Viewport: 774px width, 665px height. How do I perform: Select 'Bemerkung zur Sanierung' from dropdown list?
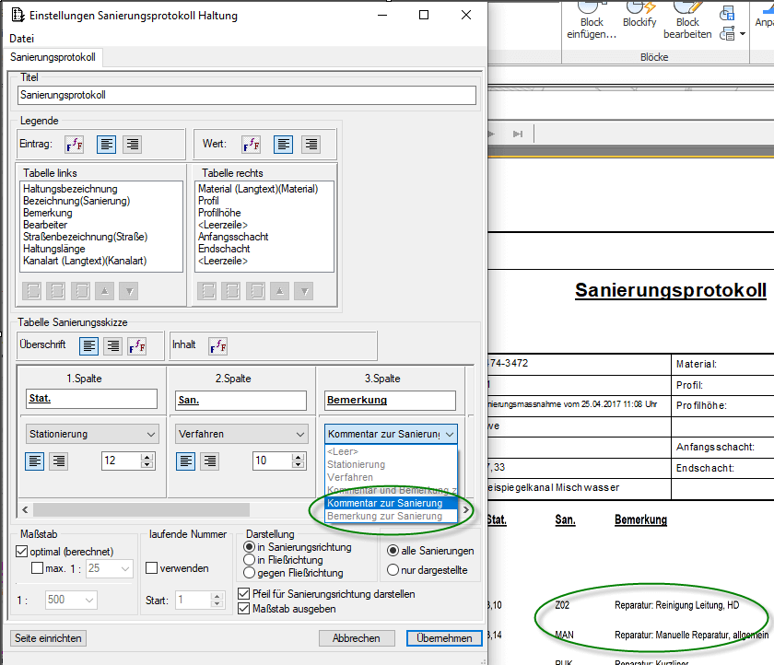pos(384,516)
